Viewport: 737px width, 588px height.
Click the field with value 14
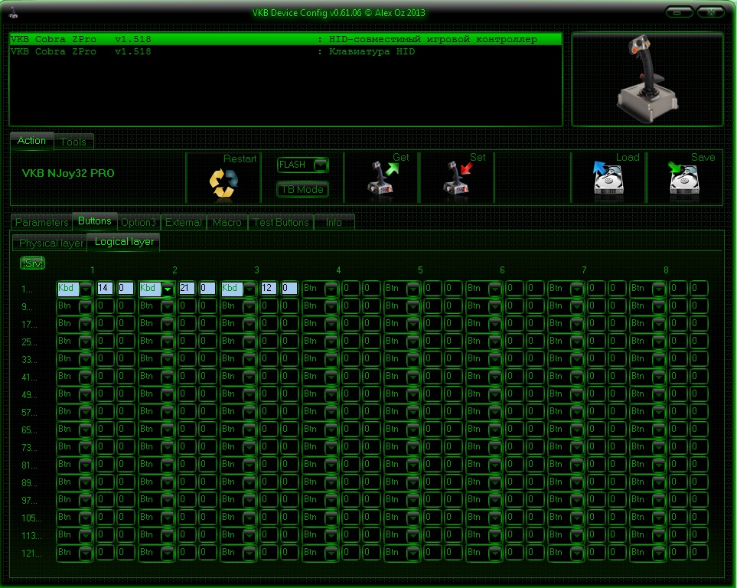(105, 289)
